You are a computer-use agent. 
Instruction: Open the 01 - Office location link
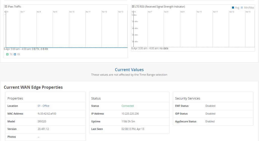tap(43, 106)
